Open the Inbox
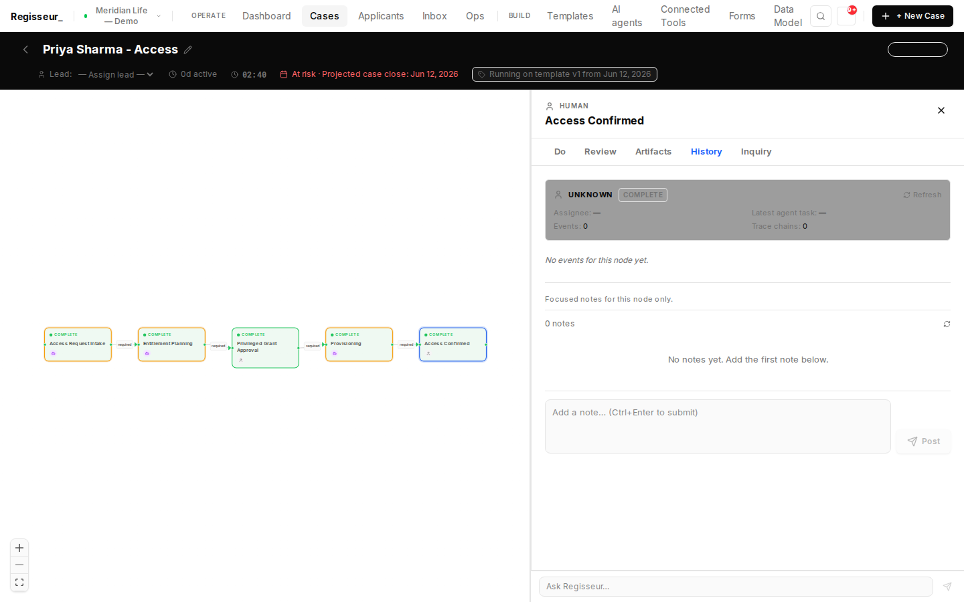The image size is (964, 602). pyautogui.click(x=434, y=16)
